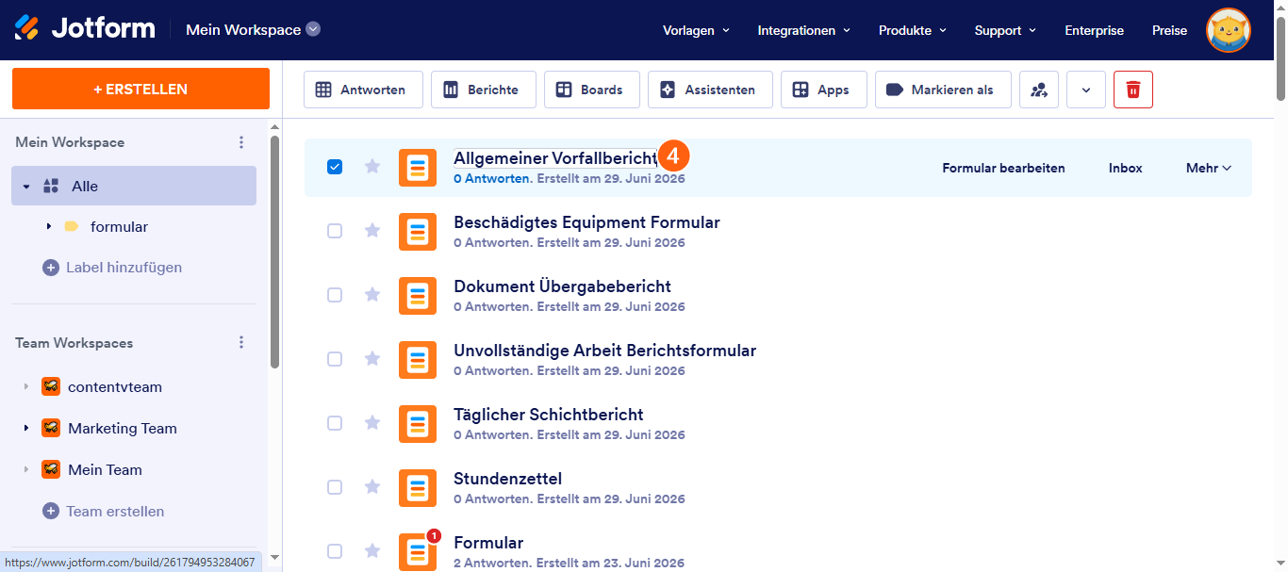The image size is (1288, 572).
Task: Open Antworten for selected form
Action: [363, 90]
